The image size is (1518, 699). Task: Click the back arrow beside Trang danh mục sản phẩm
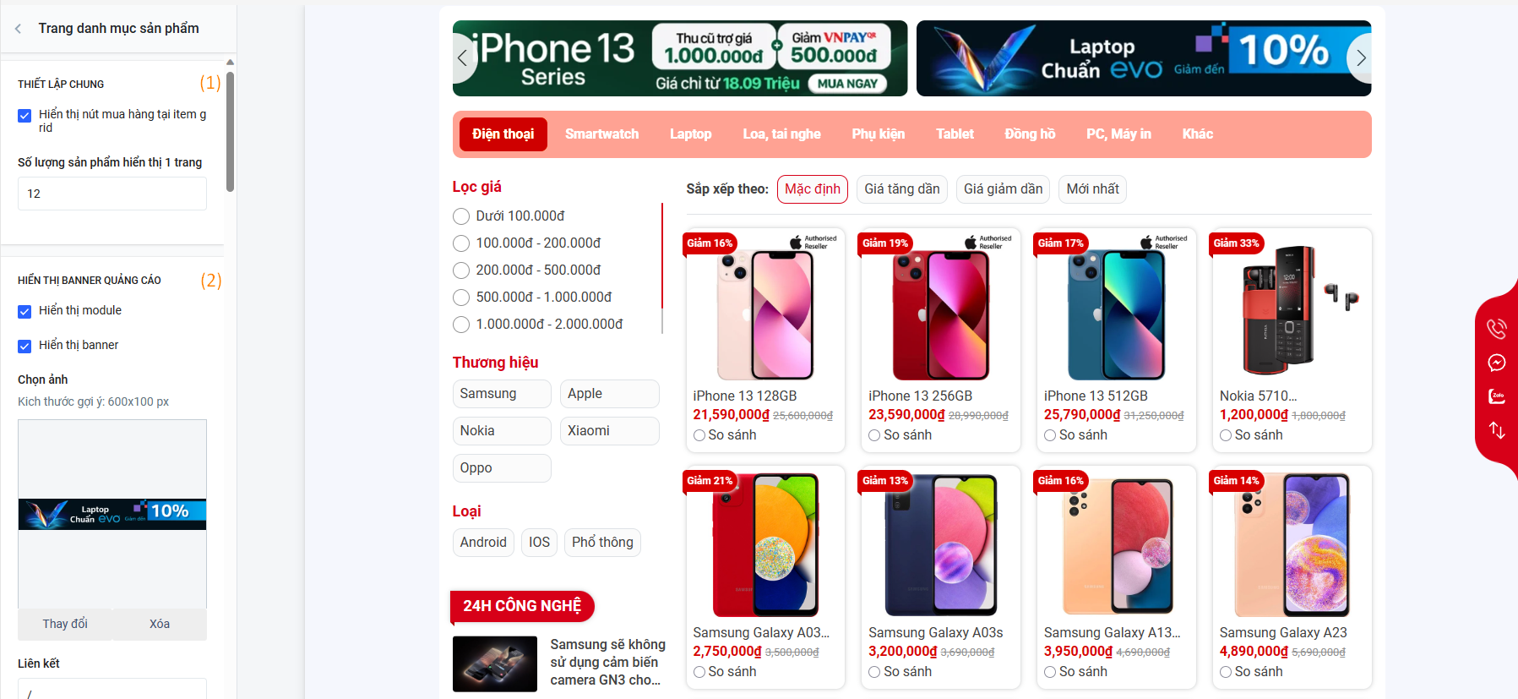pyautogui.click(x=18, y=29)
